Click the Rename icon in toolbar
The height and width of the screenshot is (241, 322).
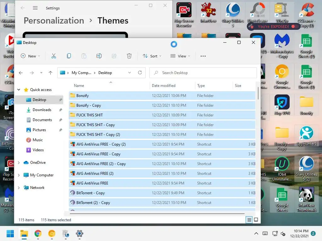click(99, 56)
